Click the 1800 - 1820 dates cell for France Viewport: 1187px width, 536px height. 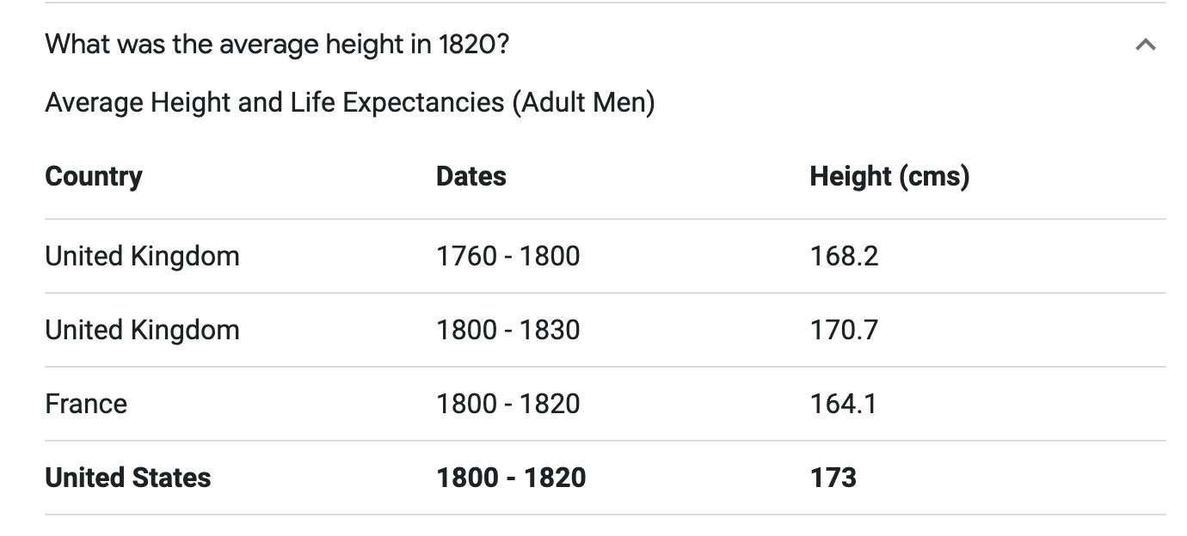[x=507, y=404]
